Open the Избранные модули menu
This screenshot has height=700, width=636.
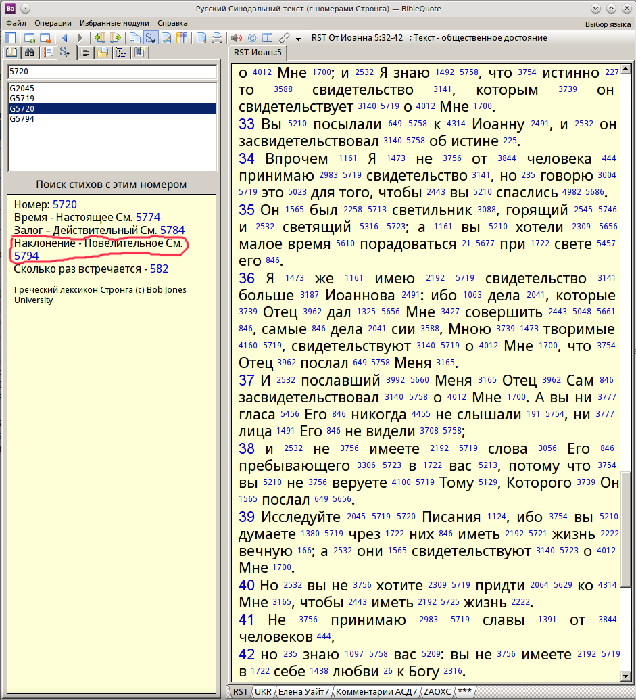114,23
